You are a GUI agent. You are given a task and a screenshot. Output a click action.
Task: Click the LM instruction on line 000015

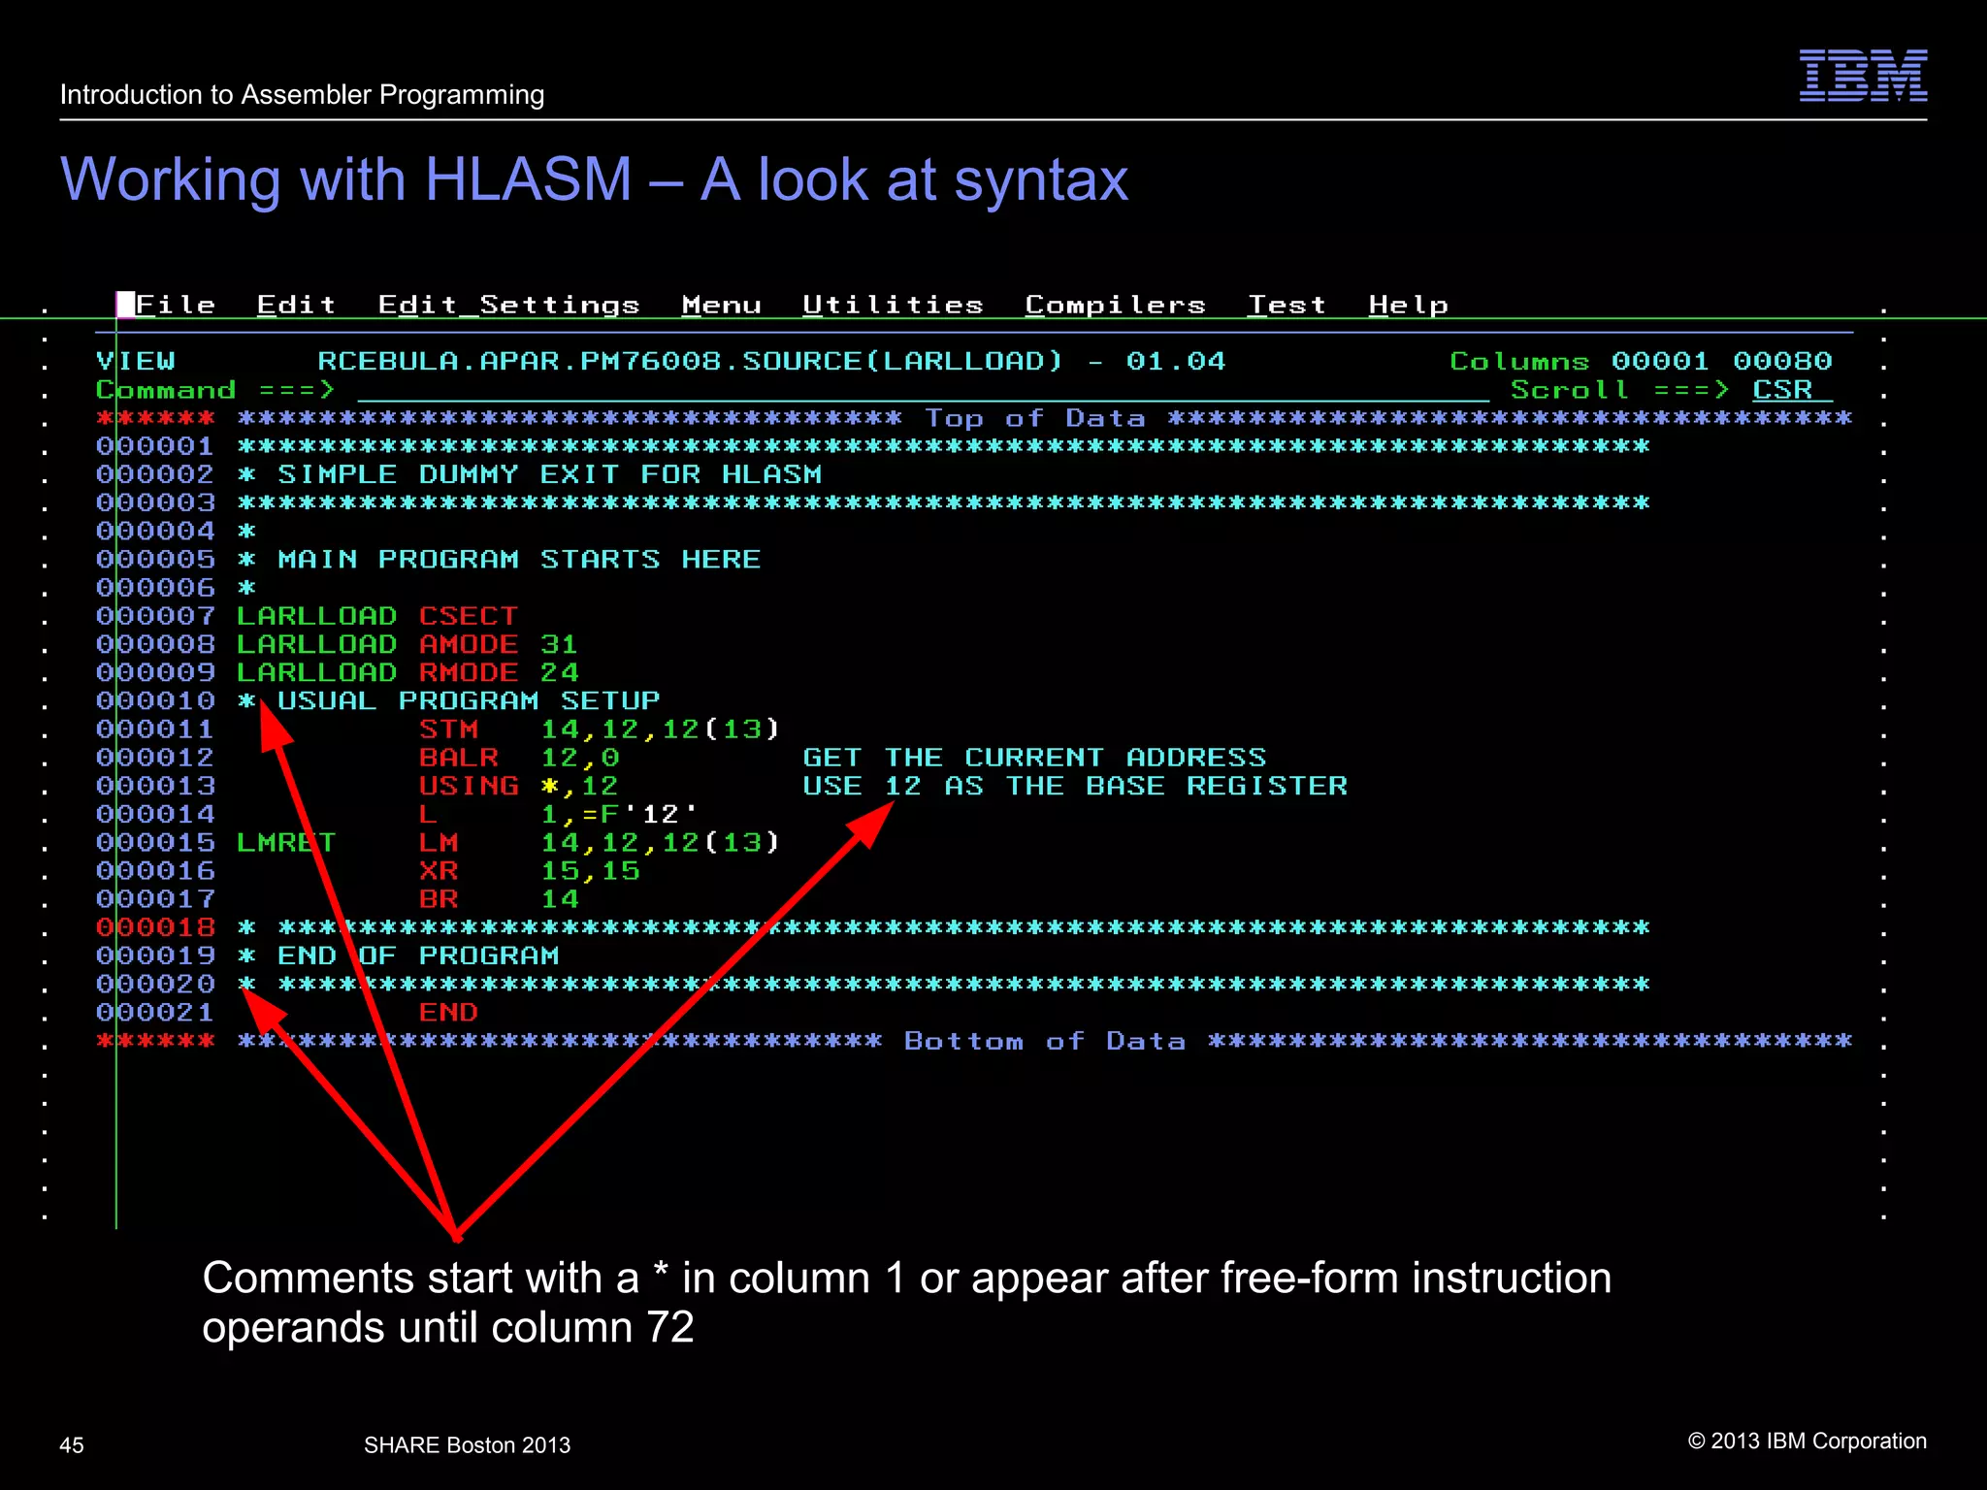[x=439, y=842]
